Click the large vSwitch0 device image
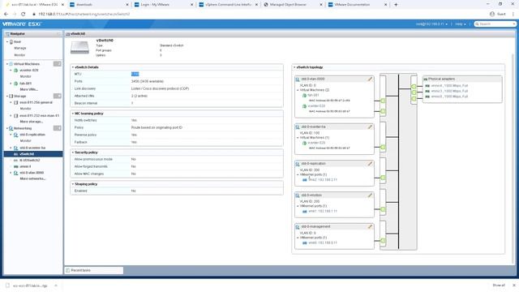 [x=79, y=48]
